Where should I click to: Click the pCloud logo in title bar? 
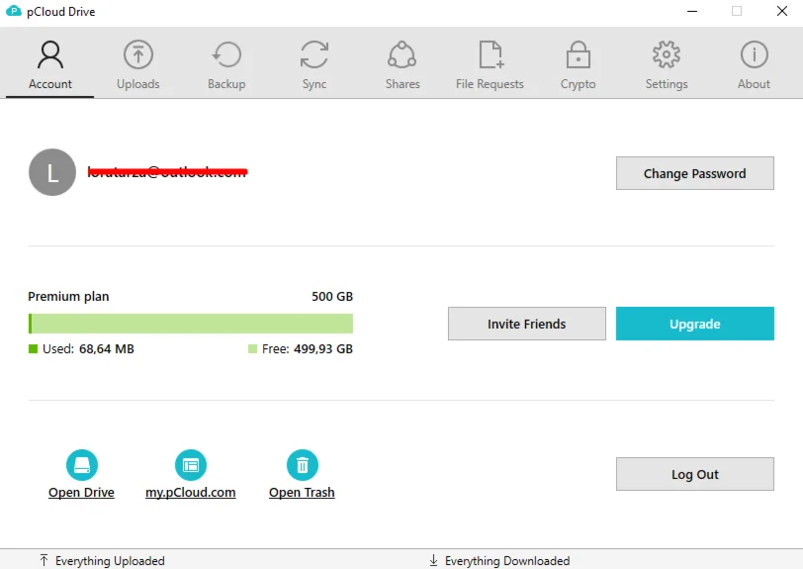click(13, 11)
